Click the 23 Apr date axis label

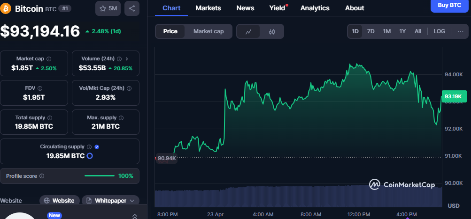tap(216, 214)
